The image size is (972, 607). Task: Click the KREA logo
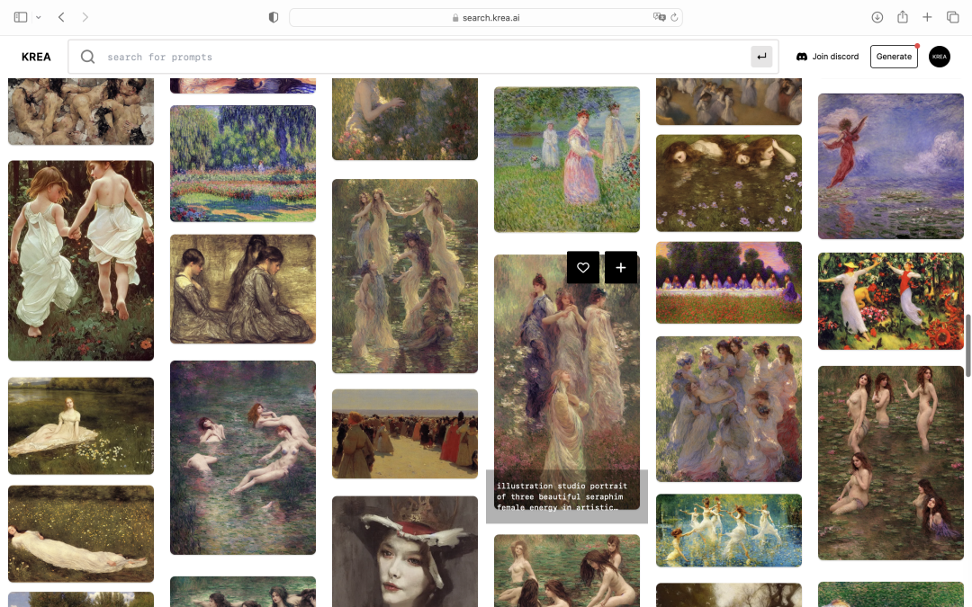pos(36,57)
